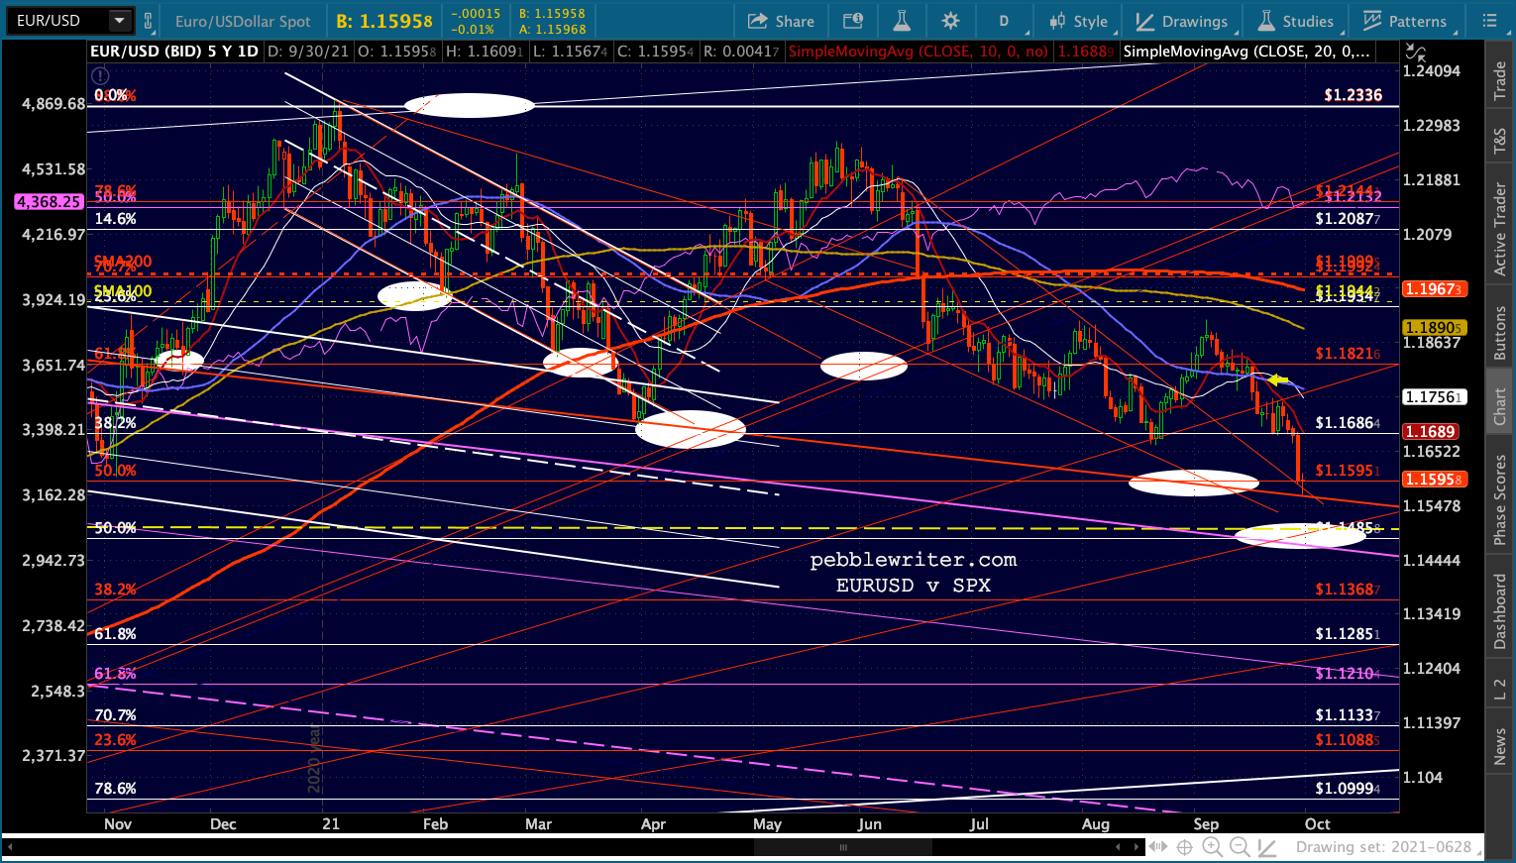Click the $1.2087 fib level label

(1348, 219)
